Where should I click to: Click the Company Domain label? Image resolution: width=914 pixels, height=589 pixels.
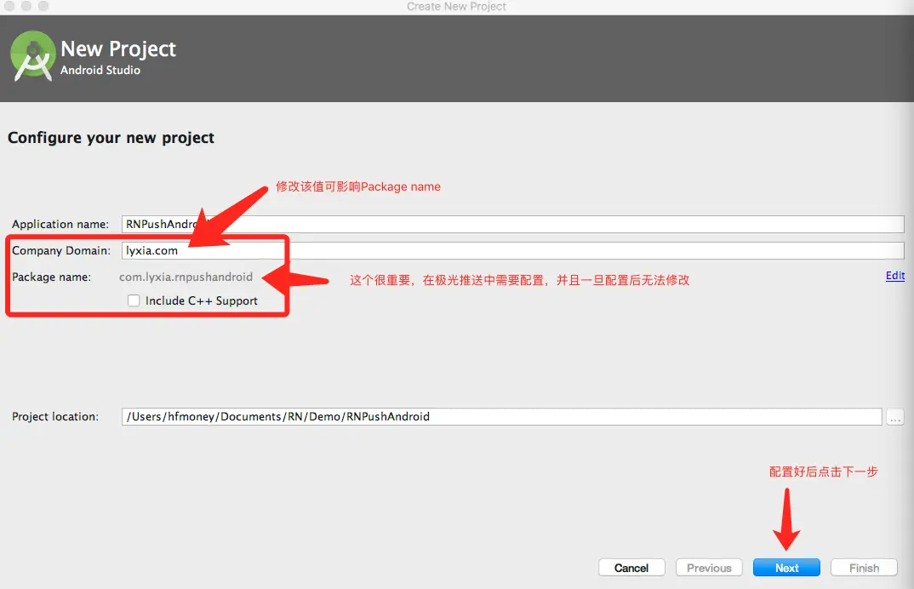[61, 250]
